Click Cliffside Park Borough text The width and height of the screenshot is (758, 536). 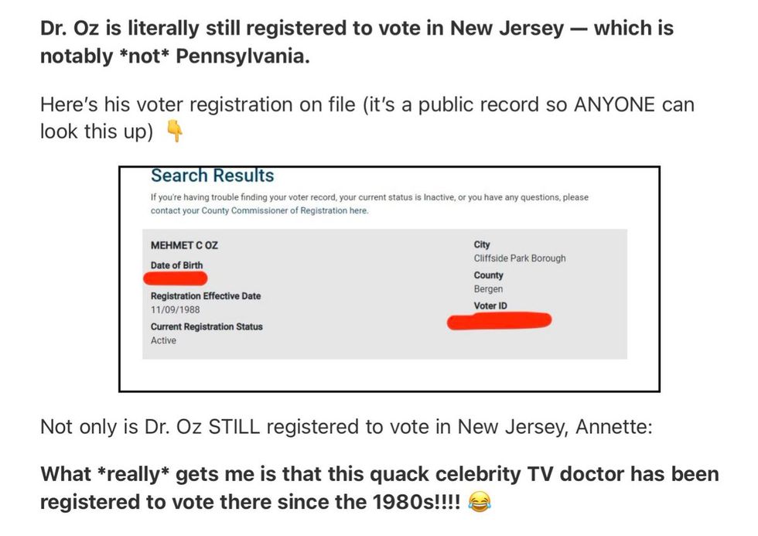click(520, 258)
